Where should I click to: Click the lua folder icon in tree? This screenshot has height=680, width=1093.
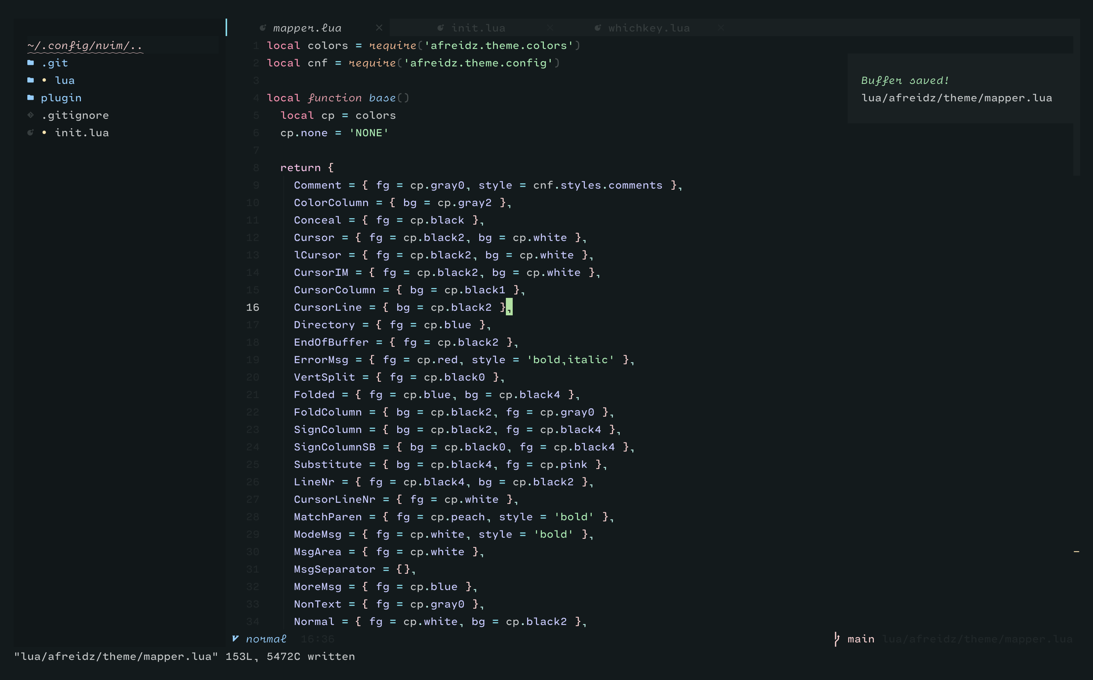[x=31, y=80]
